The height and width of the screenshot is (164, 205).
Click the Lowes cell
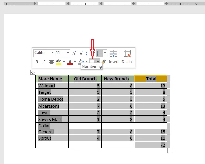tap(52, 112)
